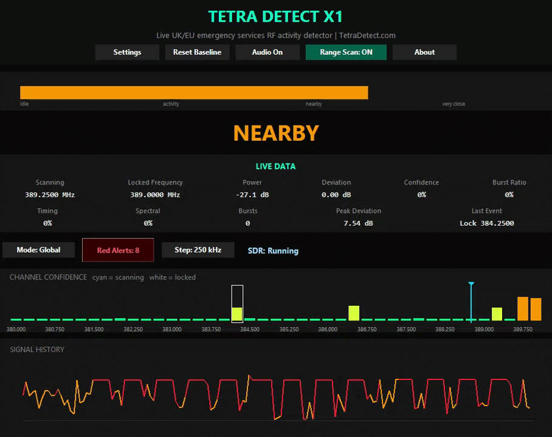Click the TetraDetect.com subtitle text

367,36
